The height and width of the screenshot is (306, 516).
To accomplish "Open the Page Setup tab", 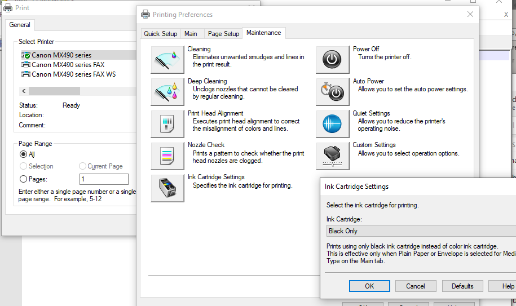I will (x=223, y=34).
